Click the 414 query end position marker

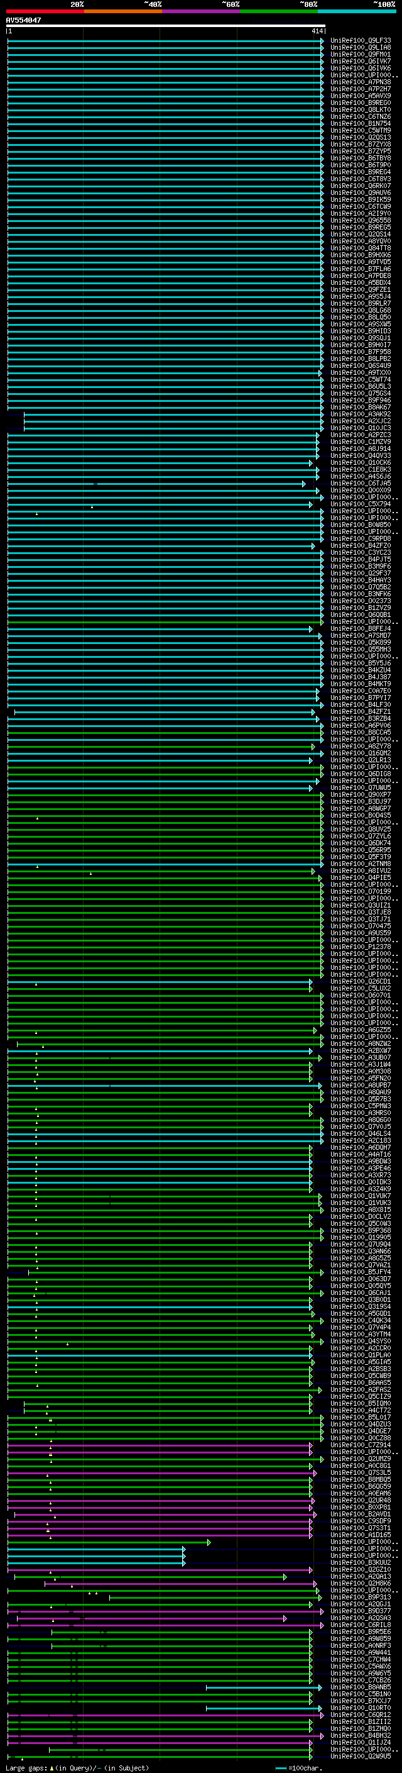[x=317, y=31]
